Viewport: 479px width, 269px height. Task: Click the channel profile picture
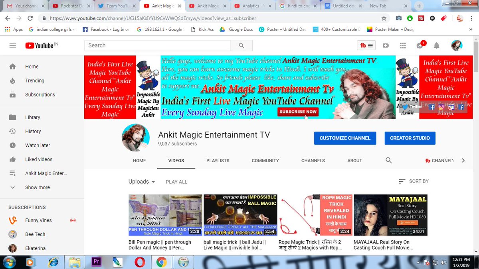[x=136, y=138]
